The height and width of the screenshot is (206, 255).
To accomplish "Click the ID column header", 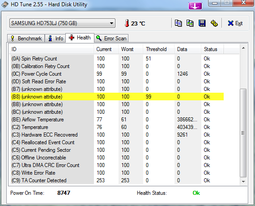I will click(51, 49).
